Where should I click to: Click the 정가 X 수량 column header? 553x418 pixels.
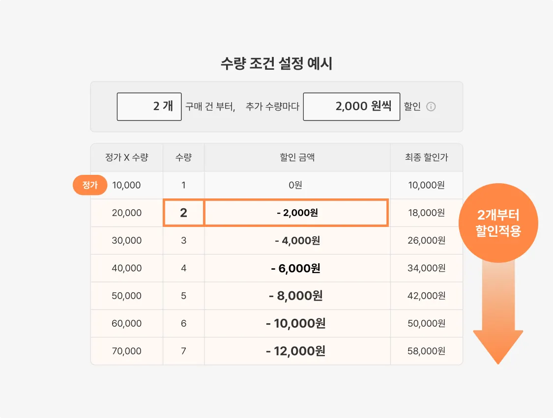127,157
